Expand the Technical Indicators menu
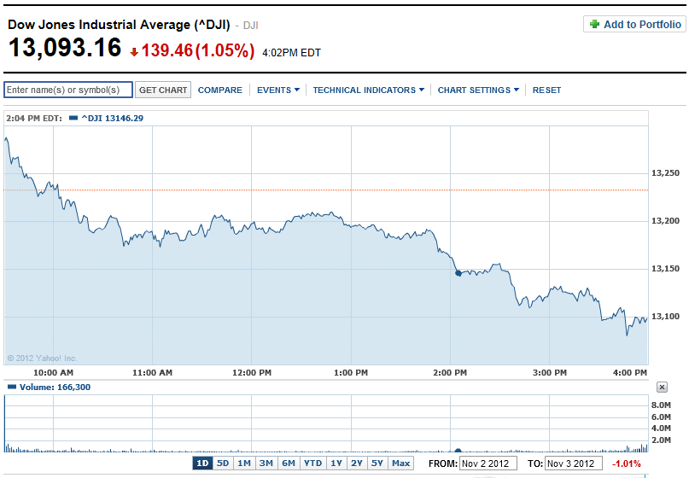This screenshot has width=689, height=478. pyautogui.click(x=368, y=90)
